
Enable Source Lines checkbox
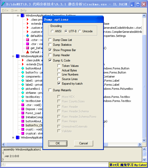pyautogui.click(x=59, y=79)
